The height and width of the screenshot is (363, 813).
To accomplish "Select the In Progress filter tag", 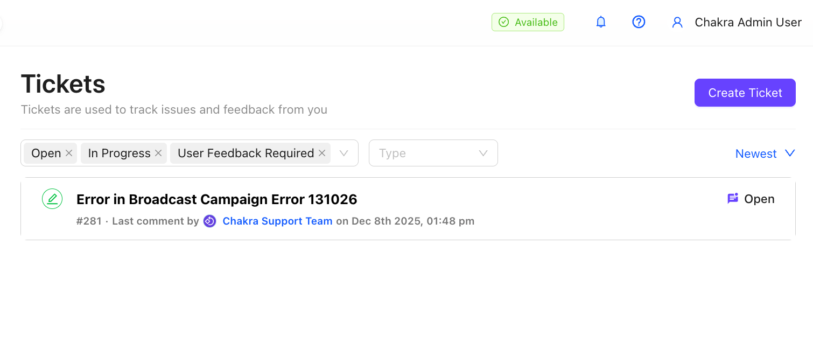I will tap(119, 153).
